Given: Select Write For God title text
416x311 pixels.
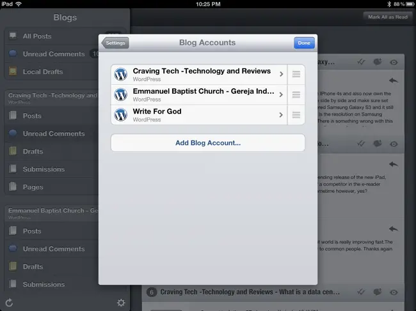Looking at the screenshot, I should (x=157, y=111).
